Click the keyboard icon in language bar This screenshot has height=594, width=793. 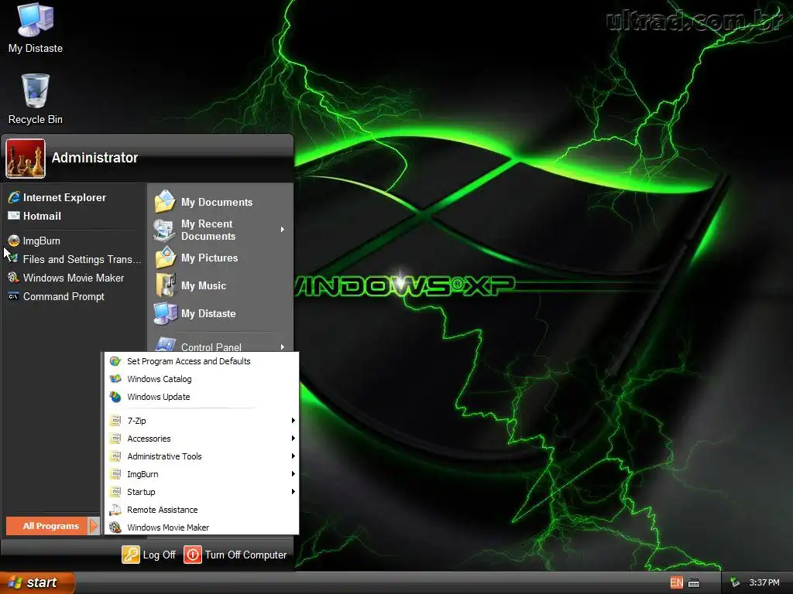pyautogui.click(x=694, y=583)
